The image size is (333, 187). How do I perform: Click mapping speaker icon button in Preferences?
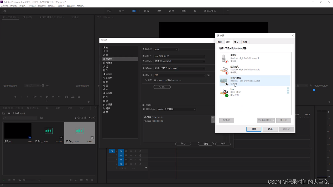[213, 121]
